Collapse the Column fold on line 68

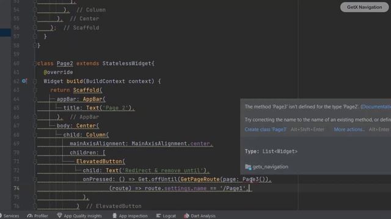(35, 135)
